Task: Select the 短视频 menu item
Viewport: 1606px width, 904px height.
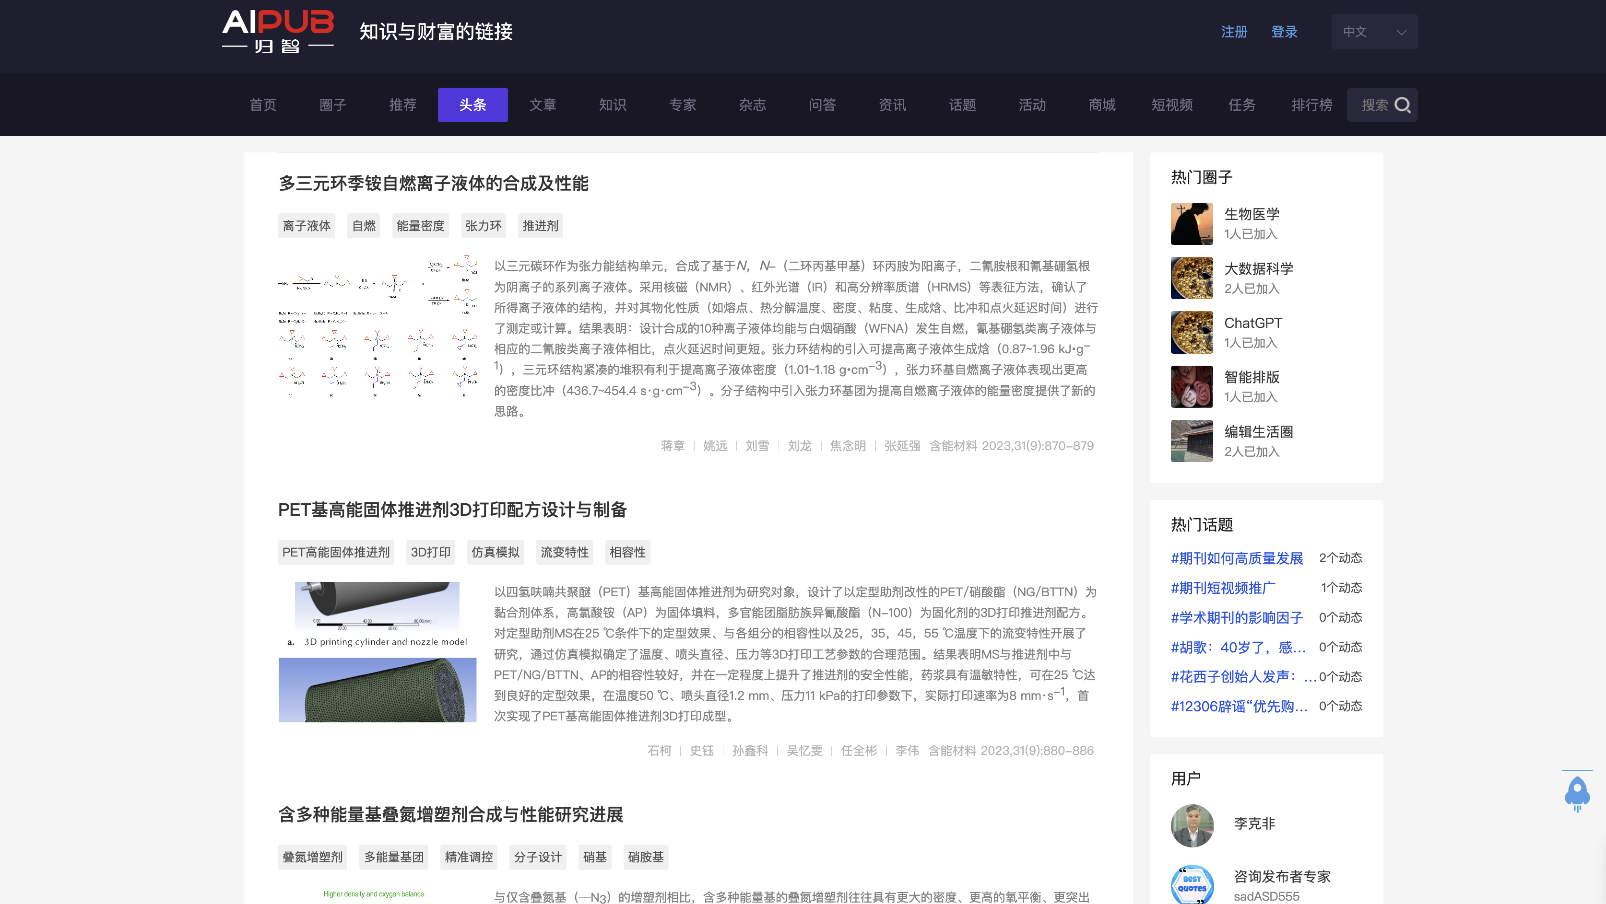Action: (1171, 104)
